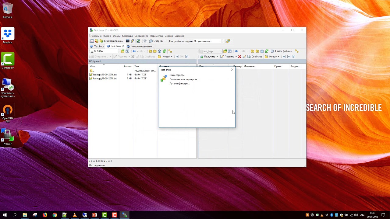Open the Соединение menu
This screenshot has width=390, height=219.
141,36
